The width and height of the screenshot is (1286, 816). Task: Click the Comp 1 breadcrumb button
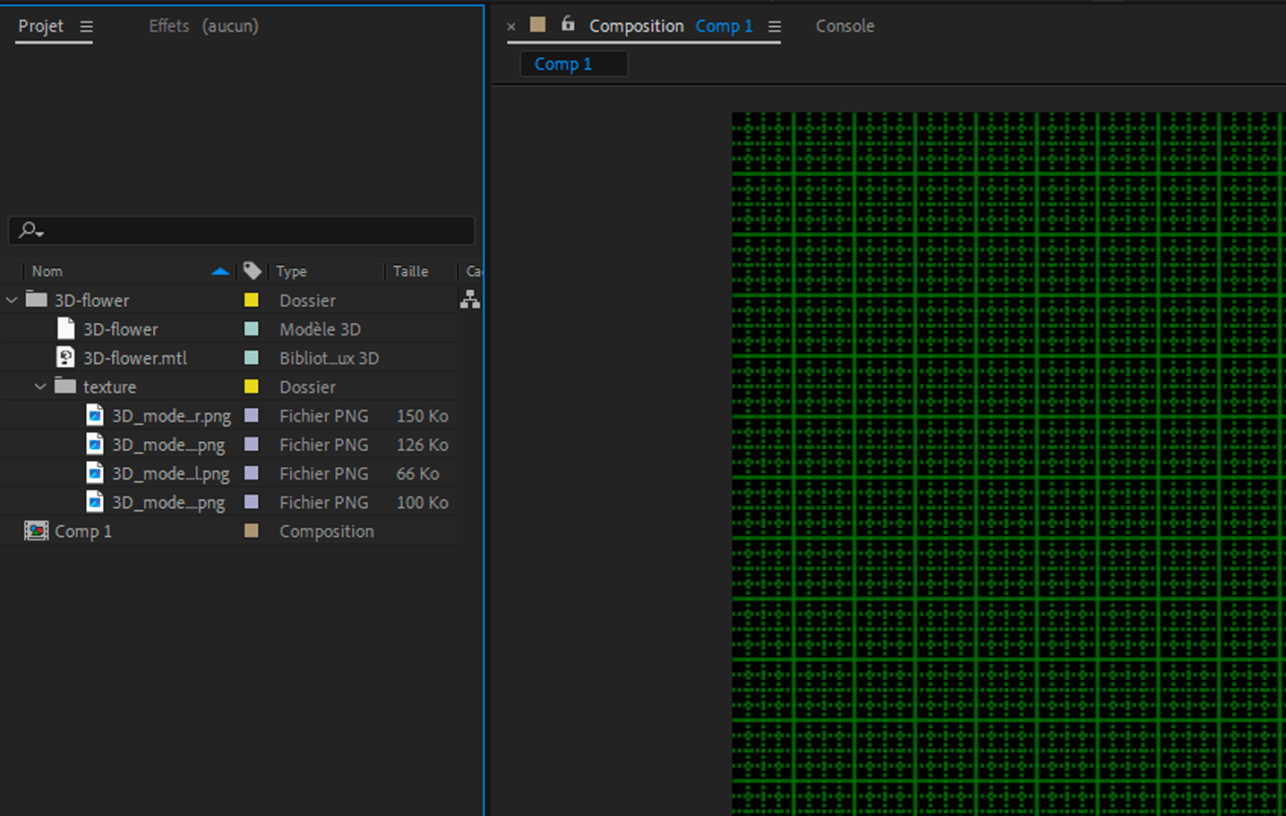(563, 64)
